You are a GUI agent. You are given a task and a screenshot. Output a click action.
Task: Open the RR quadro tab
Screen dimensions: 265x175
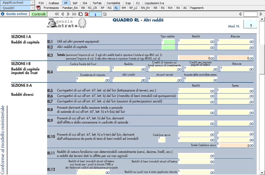155,8
